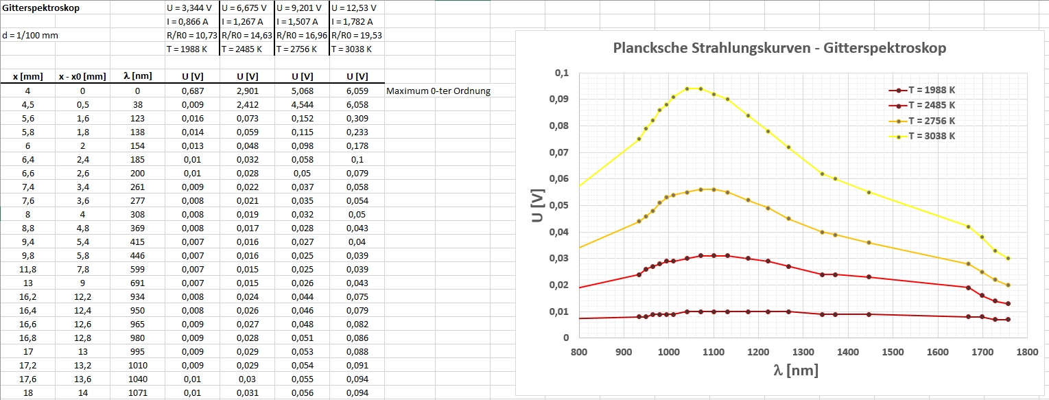
Task: Select the cell 'R/R0 = 14,63'
Action: point(247,35)
